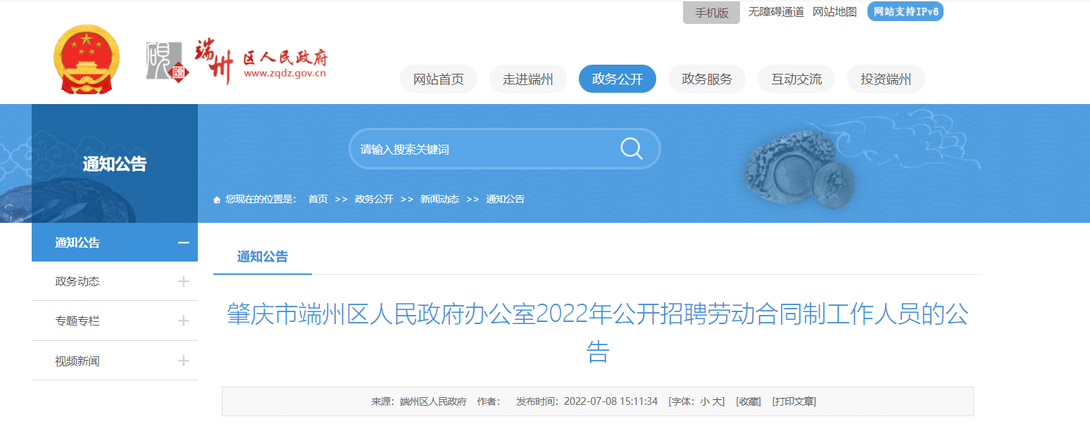Viewport: 1090px width, 426px height.
Task: Open the 政务服务 nav item
Action: click(707, 79)
